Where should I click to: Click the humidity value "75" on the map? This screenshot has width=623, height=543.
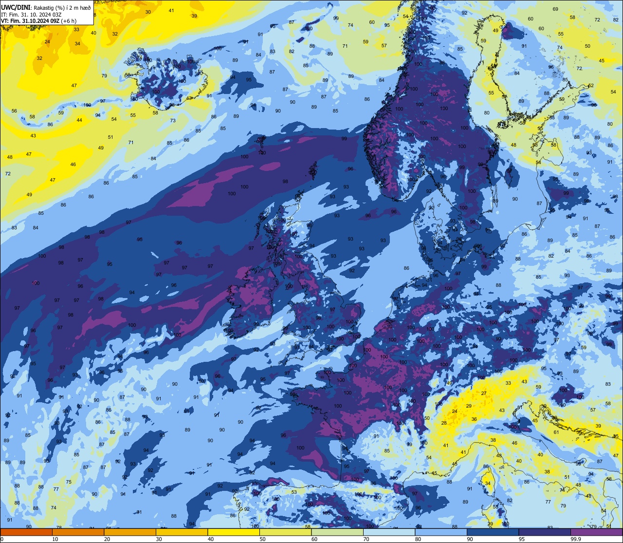coord(69,482)
